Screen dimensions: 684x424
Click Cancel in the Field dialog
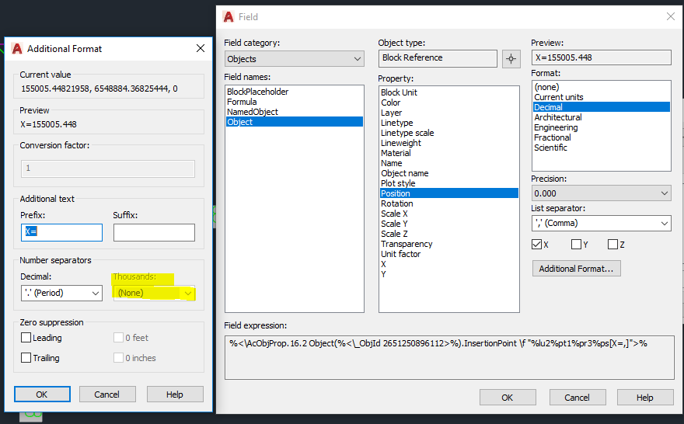click(x=578, y=398)
